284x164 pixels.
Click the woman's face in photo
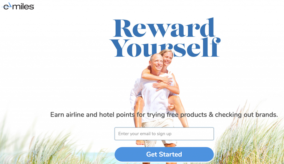pos(167,58)
